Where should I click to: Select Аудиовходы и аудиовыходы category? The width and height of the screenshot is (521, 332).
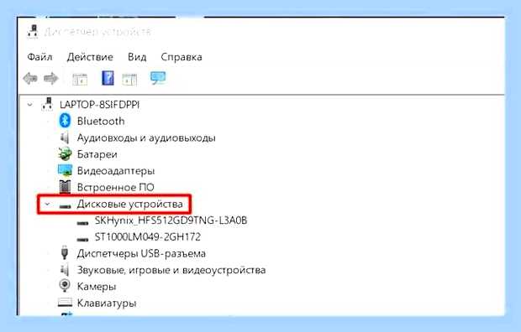tap(146, 137)
